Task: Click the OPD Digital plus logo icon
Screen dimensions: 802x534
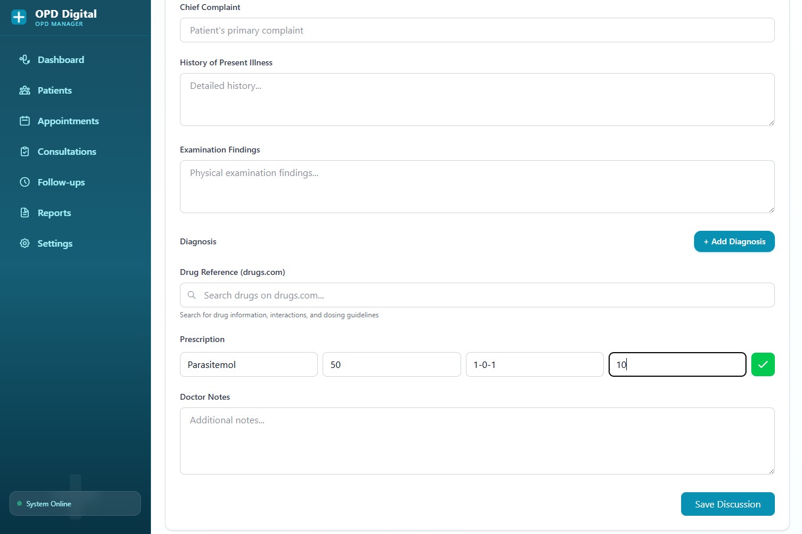Action: pos(19,17)
